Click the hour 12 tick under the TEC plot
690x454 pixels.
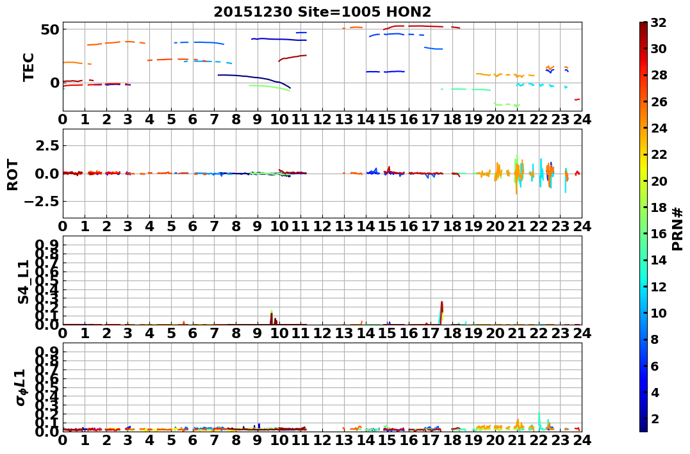pyautogui.click(x=322, y=119)
